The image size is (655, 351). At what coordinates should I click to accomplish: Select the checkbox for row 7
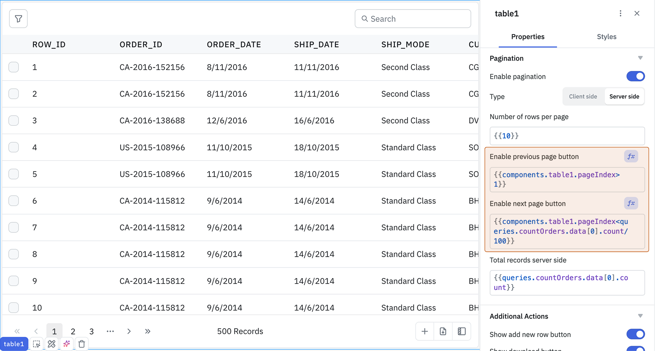click(14, 227)
